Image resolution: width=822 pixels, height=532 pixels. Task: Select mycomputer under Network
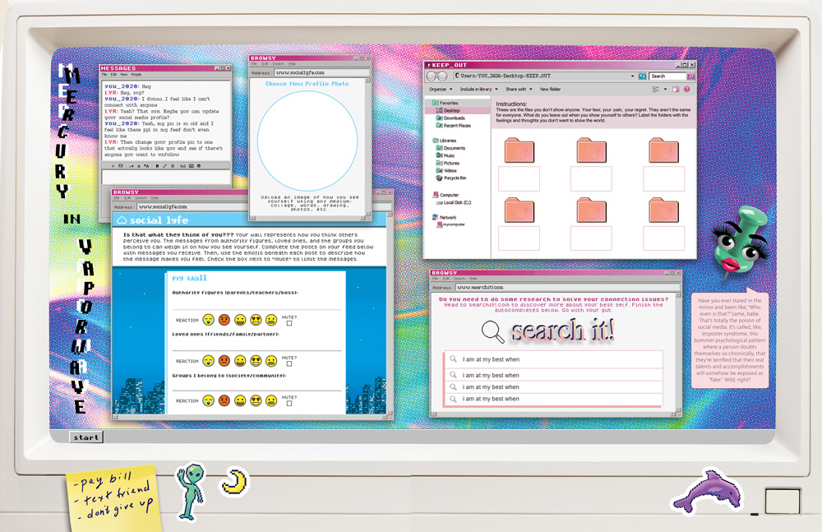[450, 224]
